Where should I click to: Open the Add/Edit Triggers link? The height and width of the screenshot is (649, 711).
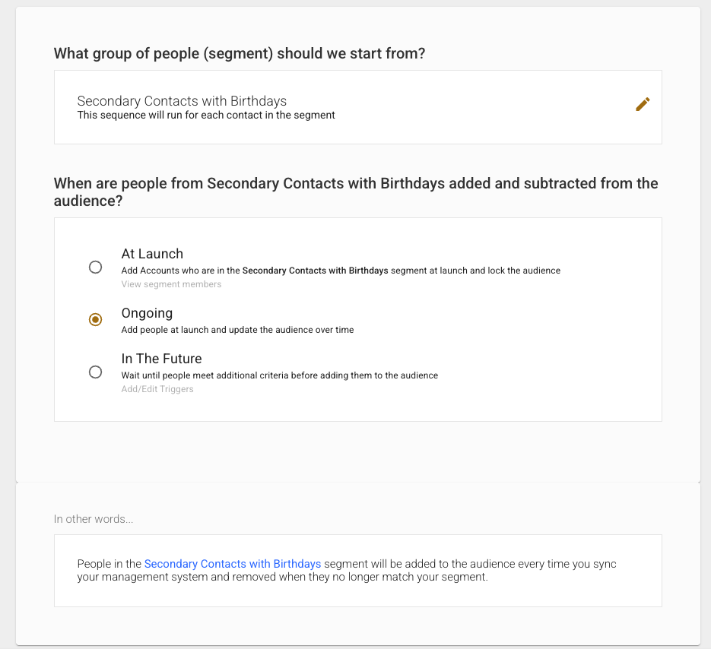tap(157, 389)
